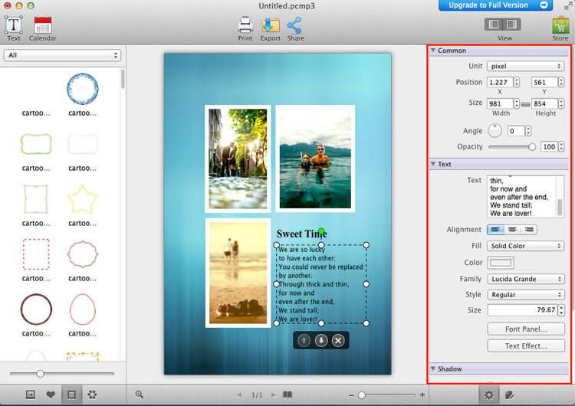575x406 pixels.
Task: Toggle the aspect ratio lock link
Action: [x=525, y=104]
